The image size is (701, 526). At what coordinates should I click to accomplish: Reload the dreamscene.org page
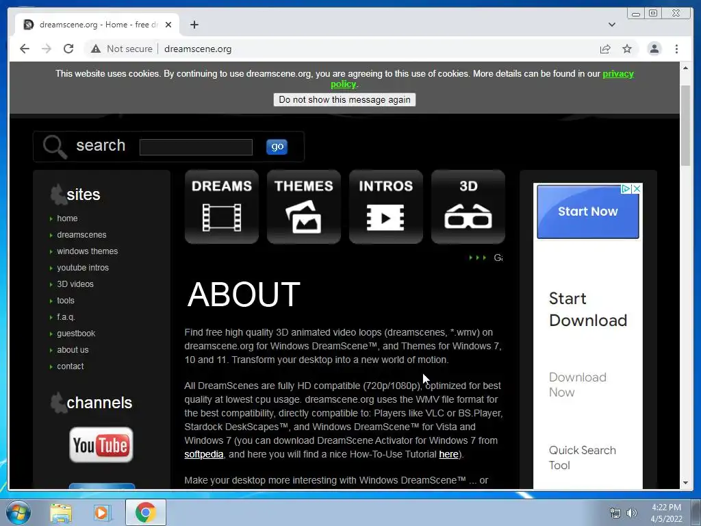(x=68, y=49)
